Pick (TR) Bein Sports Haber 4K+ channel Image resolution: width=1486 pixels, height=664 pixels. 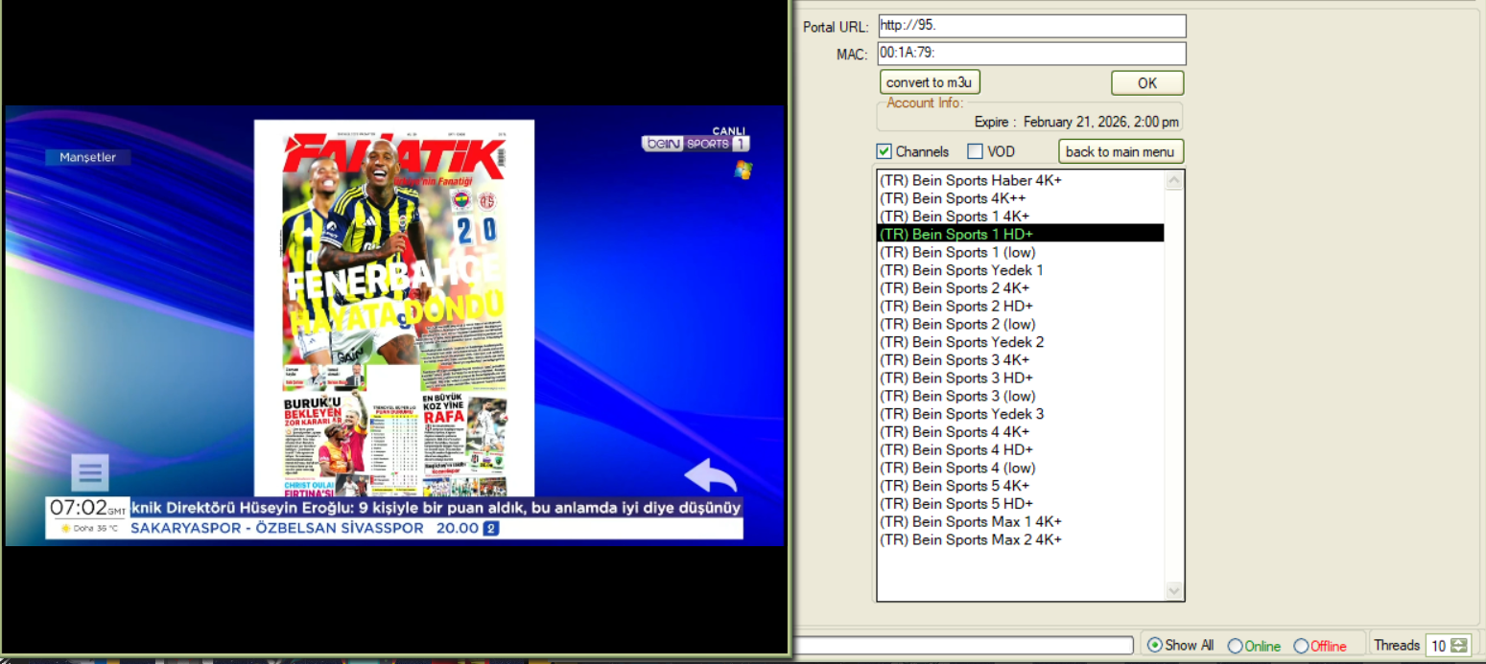[x=970, y=180]
